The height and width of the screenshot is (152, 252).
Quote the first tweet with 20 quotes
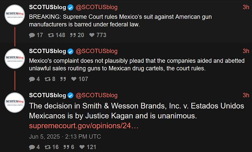[x=72, y=35]
